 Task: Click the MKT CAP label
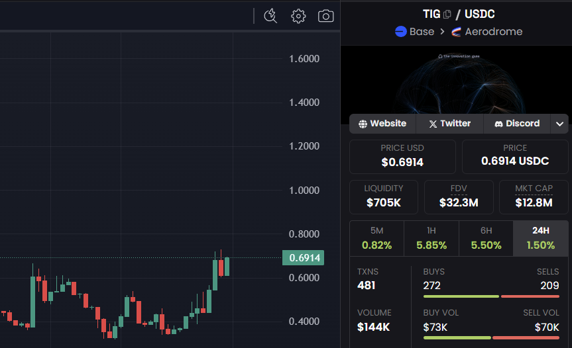coord(534,189)
